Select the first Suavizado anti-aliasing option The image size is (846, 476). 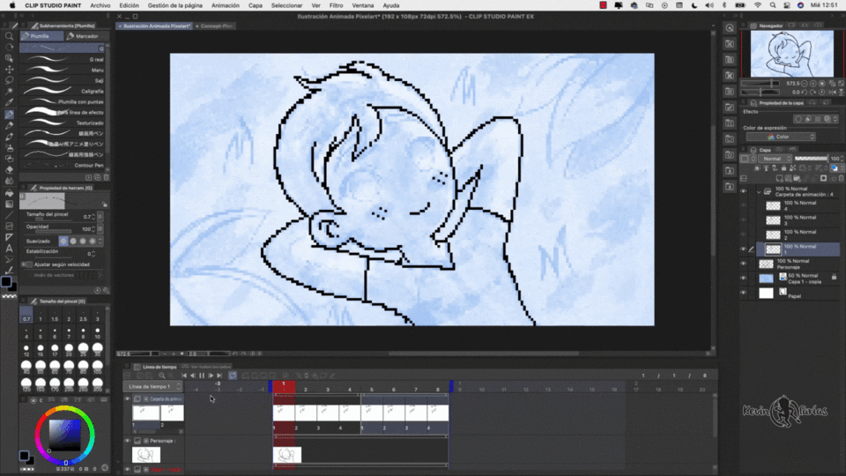pyautogui.click(x=63, y=242)
